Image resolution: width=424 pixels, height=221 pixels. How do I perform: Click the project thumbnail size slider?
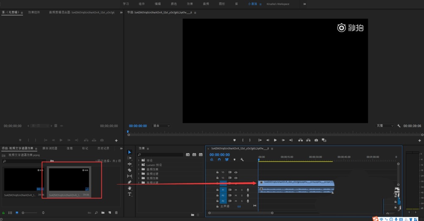tap(23, 213)
